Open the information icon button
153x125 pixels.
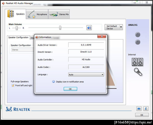(146, 109)
